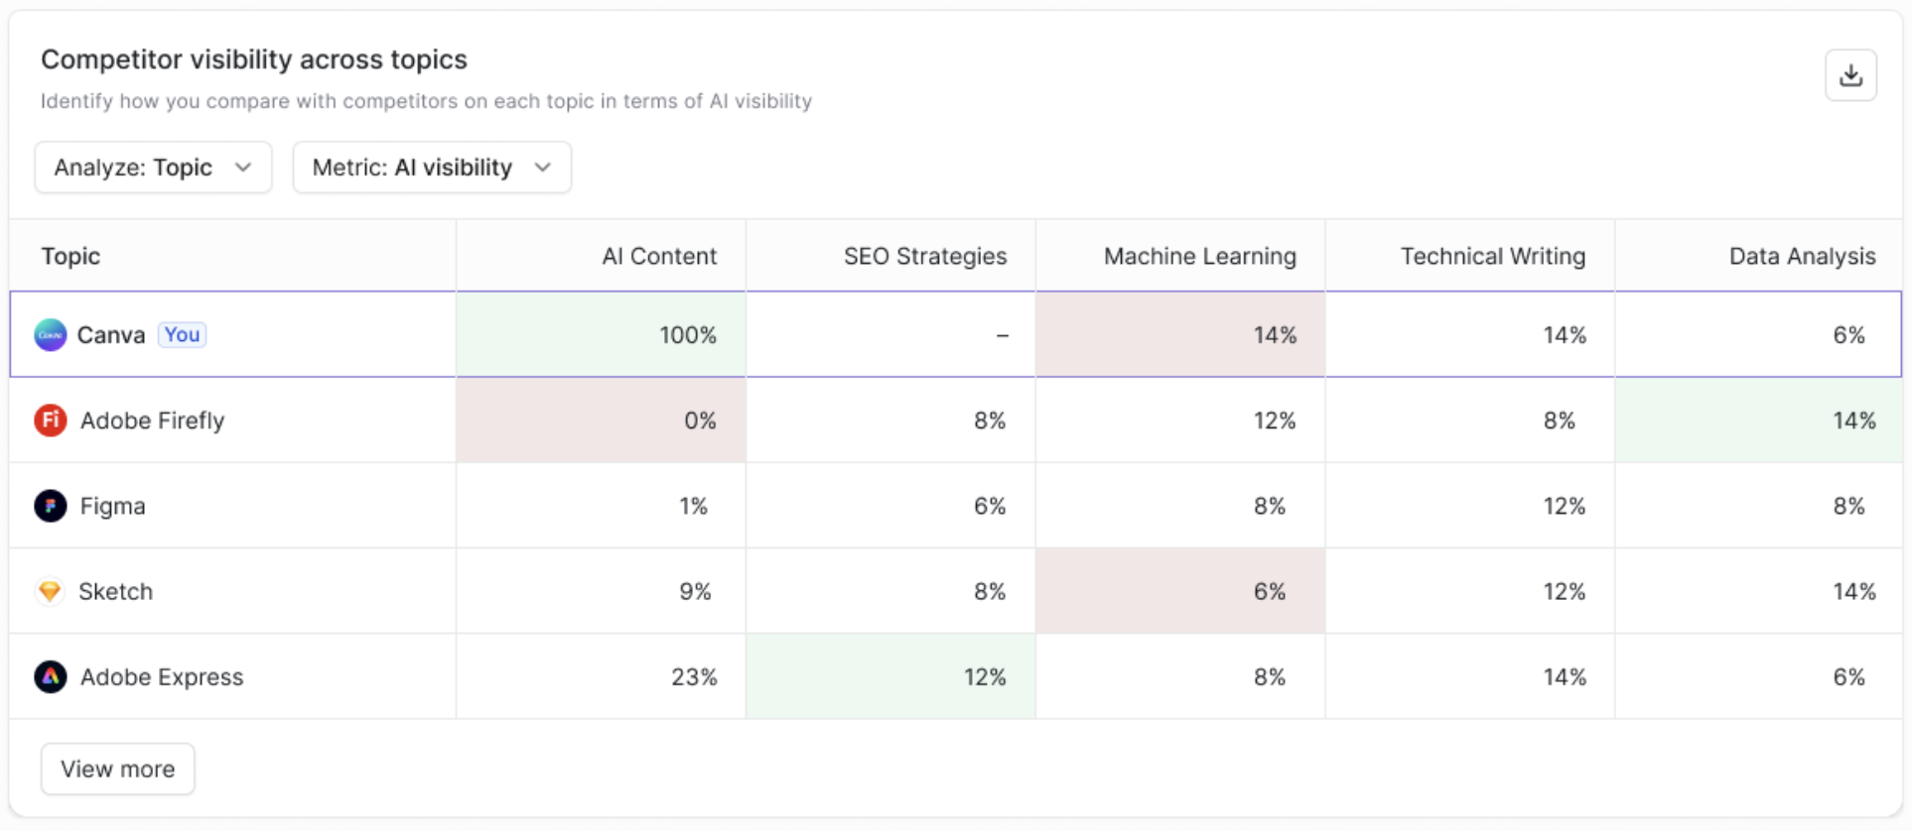Screen dimensions: 1912x831
Task: Click the View more button
Action: click(117, 769)
